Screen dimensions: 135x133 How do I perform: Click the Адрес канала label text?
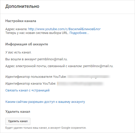(x=16, y=29)
